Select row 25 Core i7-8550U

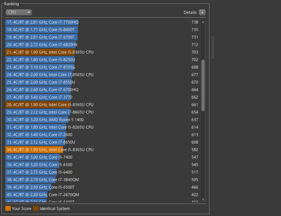(x=103, y=82)
